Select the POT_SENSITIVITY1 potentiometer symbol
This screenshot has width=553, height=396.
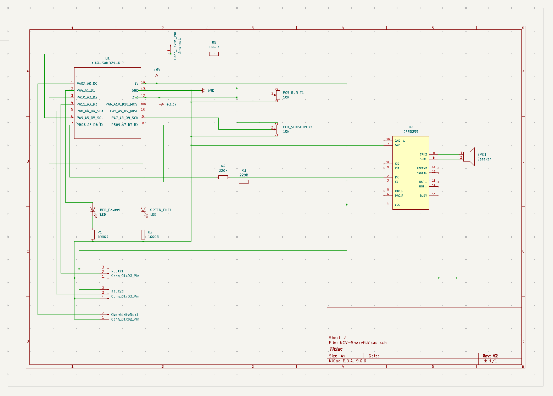click(x=278, y=129)
